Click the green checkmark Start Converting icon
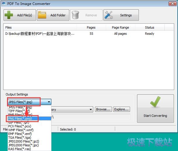178x151 pixels. click(155, 102)
